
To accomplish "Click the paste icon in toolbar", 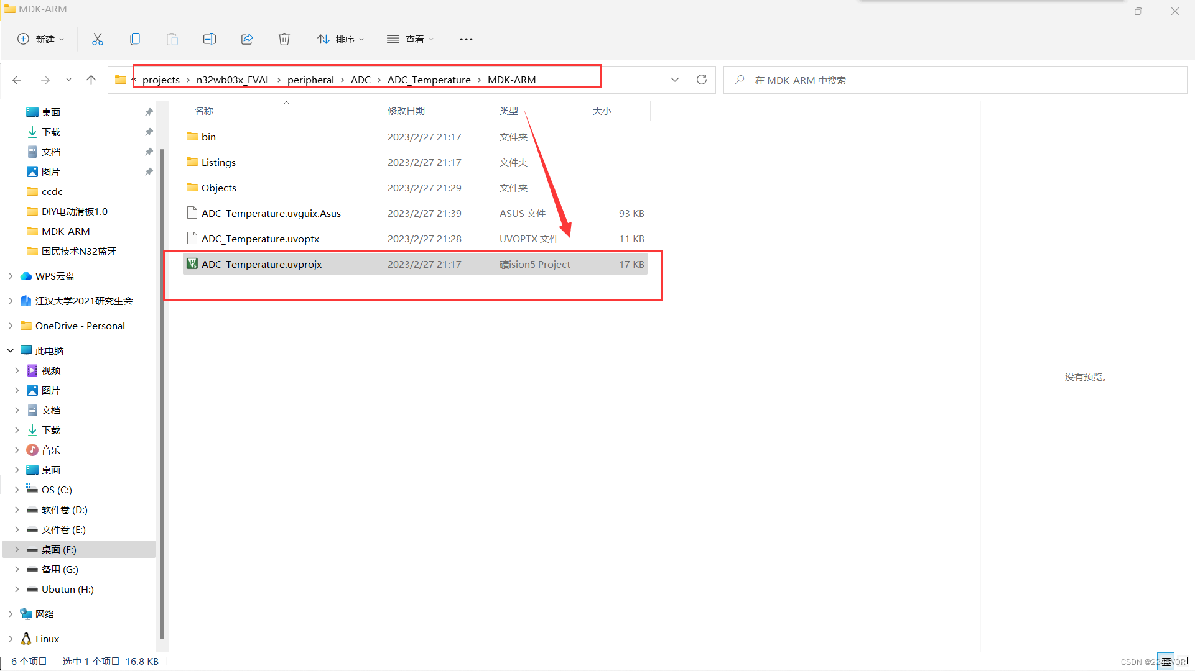I will tap(172, 39).
